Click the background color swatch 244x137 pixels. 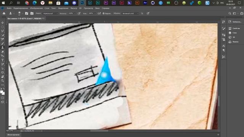coord(3,94)
